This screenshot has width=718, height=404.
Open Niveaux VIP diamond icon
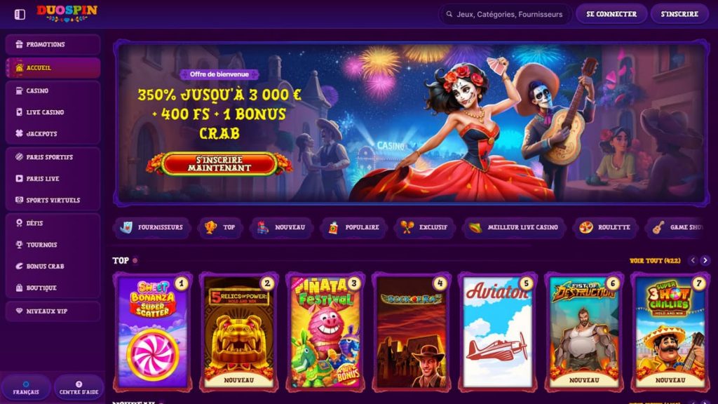[x=19, y=311]
